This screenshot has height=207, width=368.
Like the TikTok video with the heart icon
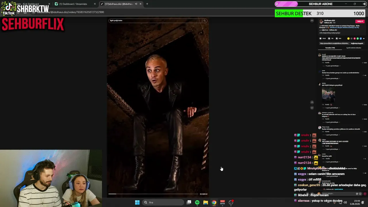(321, 39)
